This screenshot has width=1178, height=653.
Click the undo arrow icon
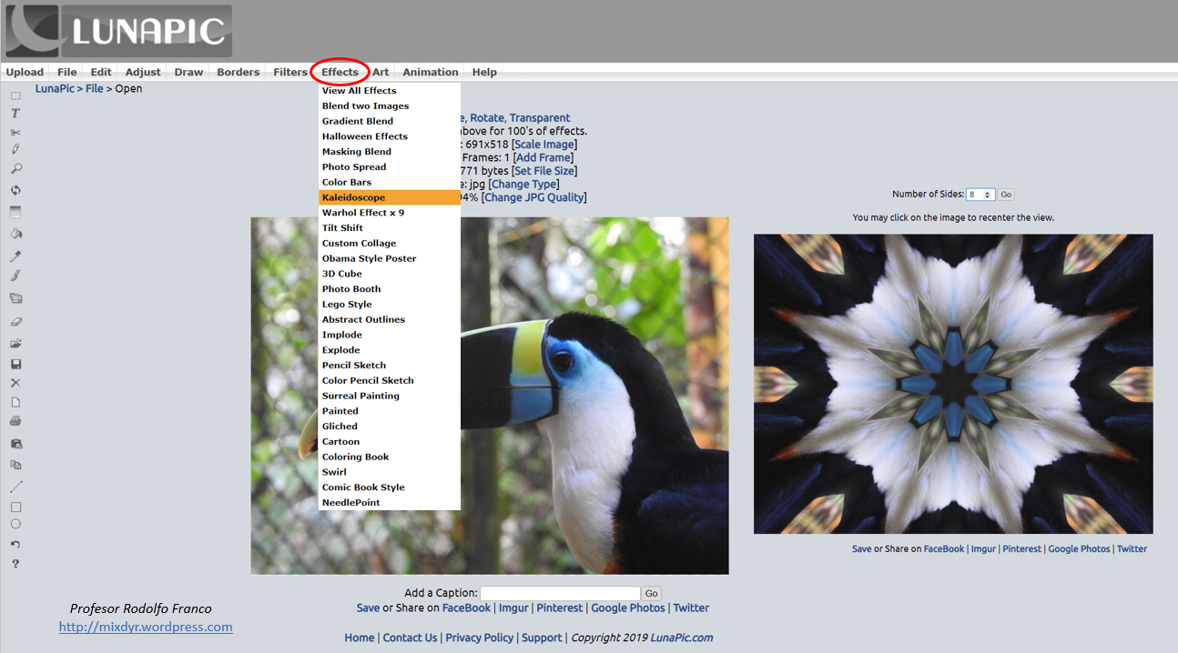pos(15,544)
